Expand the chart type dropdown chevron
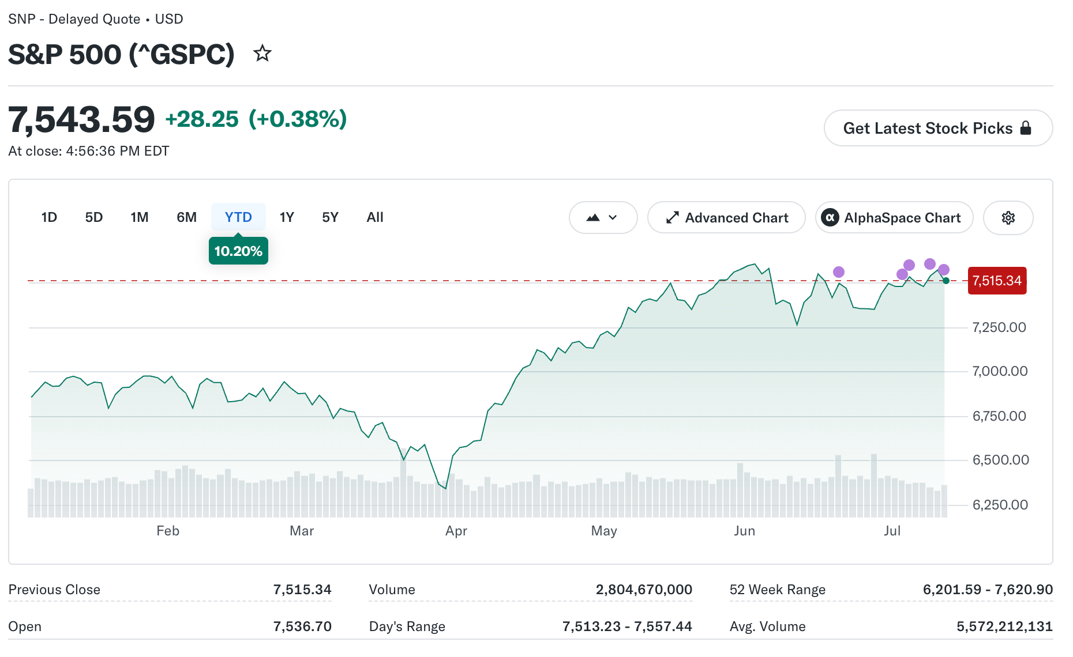Screen dimensions: 1073x657 (613, 218)
